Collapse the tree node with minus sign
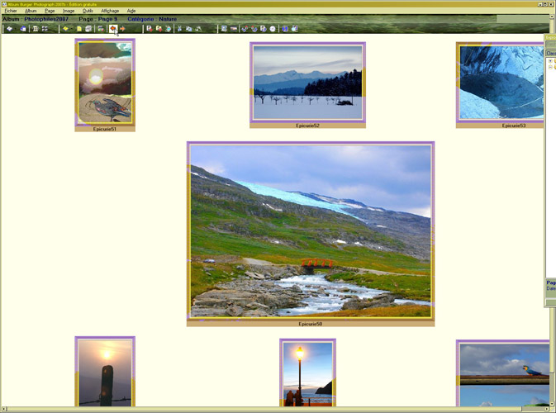Screen dimensions: 556x413 (550, 67)
